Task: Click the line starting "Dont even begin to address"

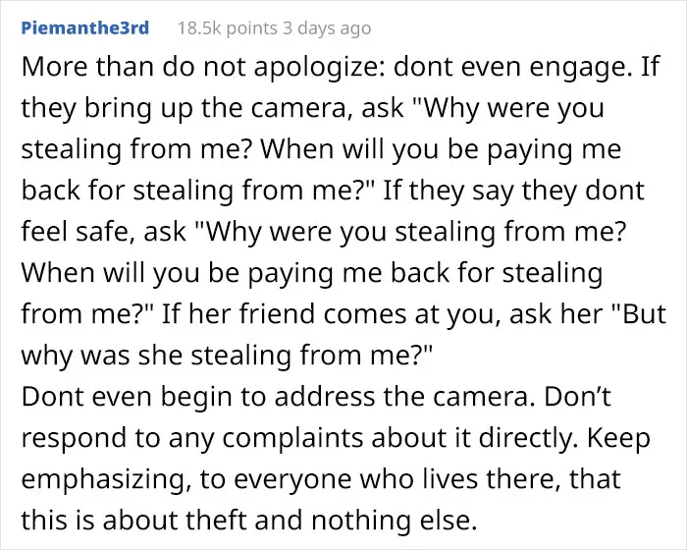Action: (316, 397)
